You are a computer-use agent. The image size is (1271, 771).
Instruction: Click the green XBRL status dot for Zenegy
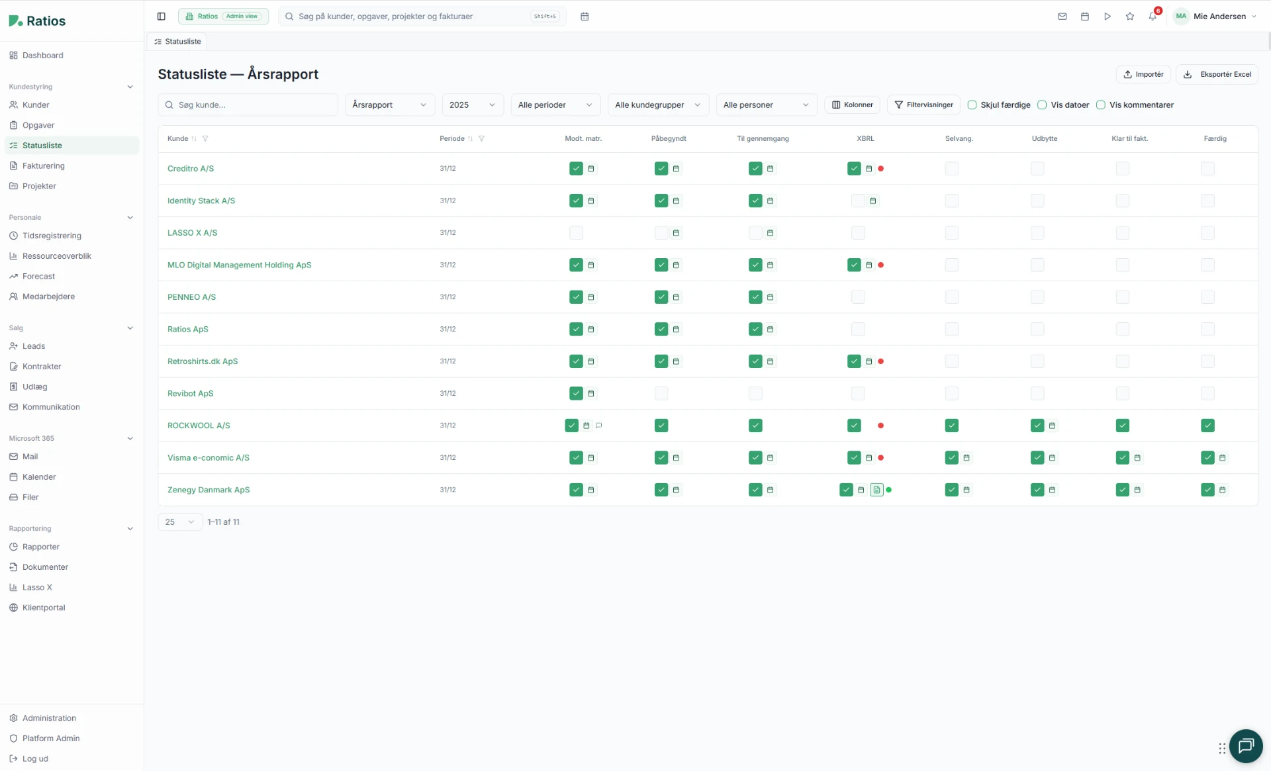point(888,490)
